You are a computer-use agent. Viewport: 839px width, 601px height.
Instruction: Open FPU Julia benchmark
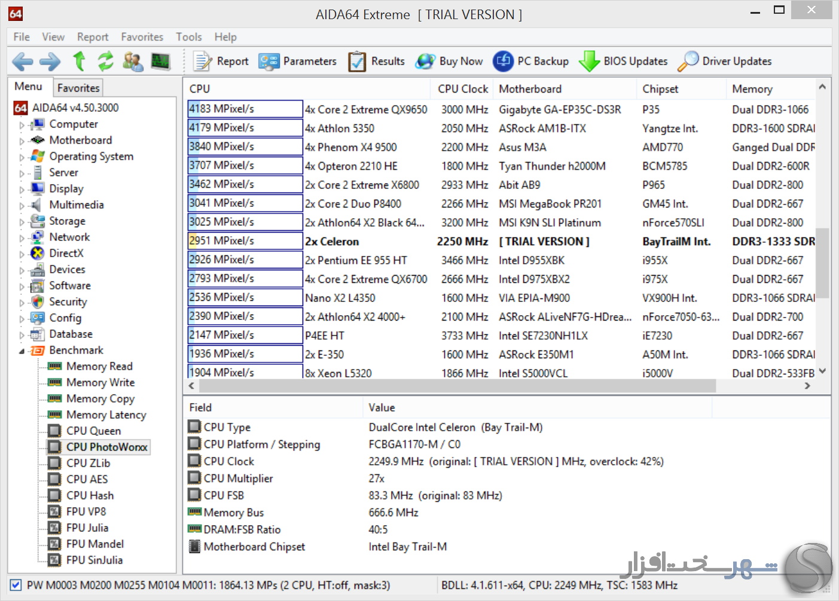(x=78, y=528)
